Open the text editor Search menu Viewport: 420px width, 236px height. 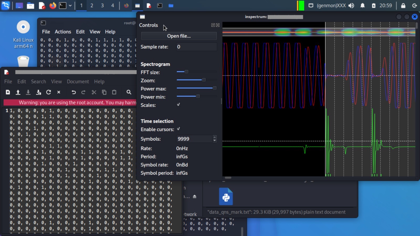pos(38,82)
